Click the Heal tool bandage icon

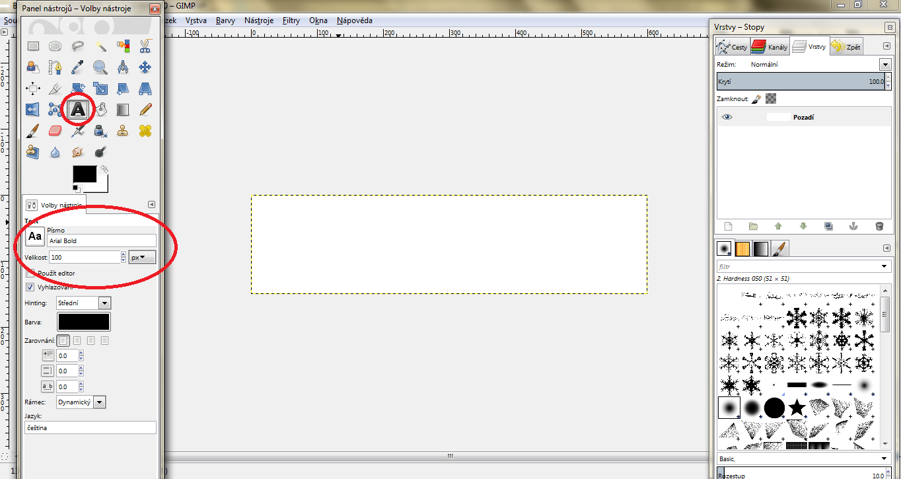coord(145,131)
